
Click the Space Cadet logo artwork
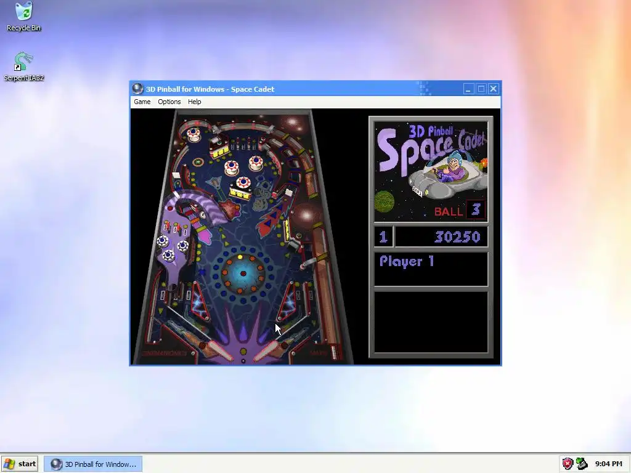(431, 172)
